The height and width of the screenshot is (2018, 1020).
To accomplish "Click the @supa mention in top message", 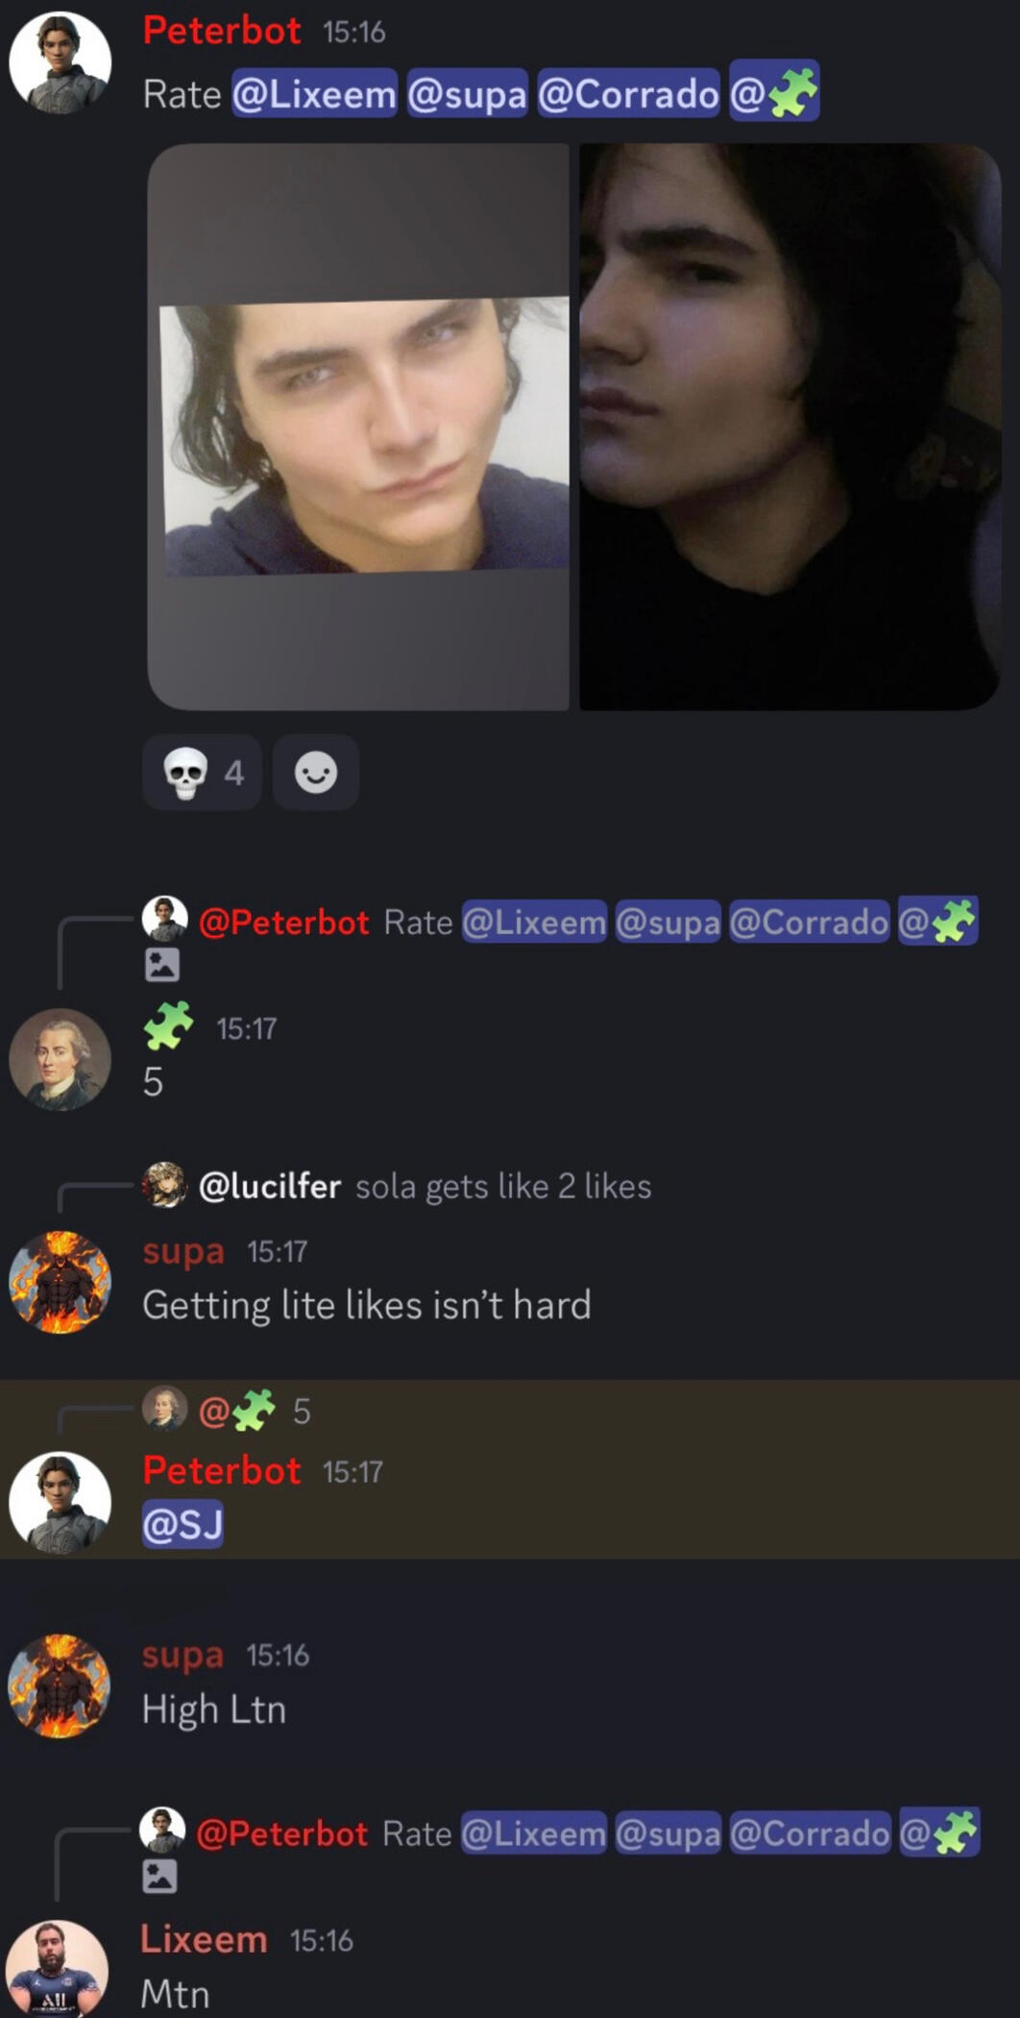I will pos(467,94).
